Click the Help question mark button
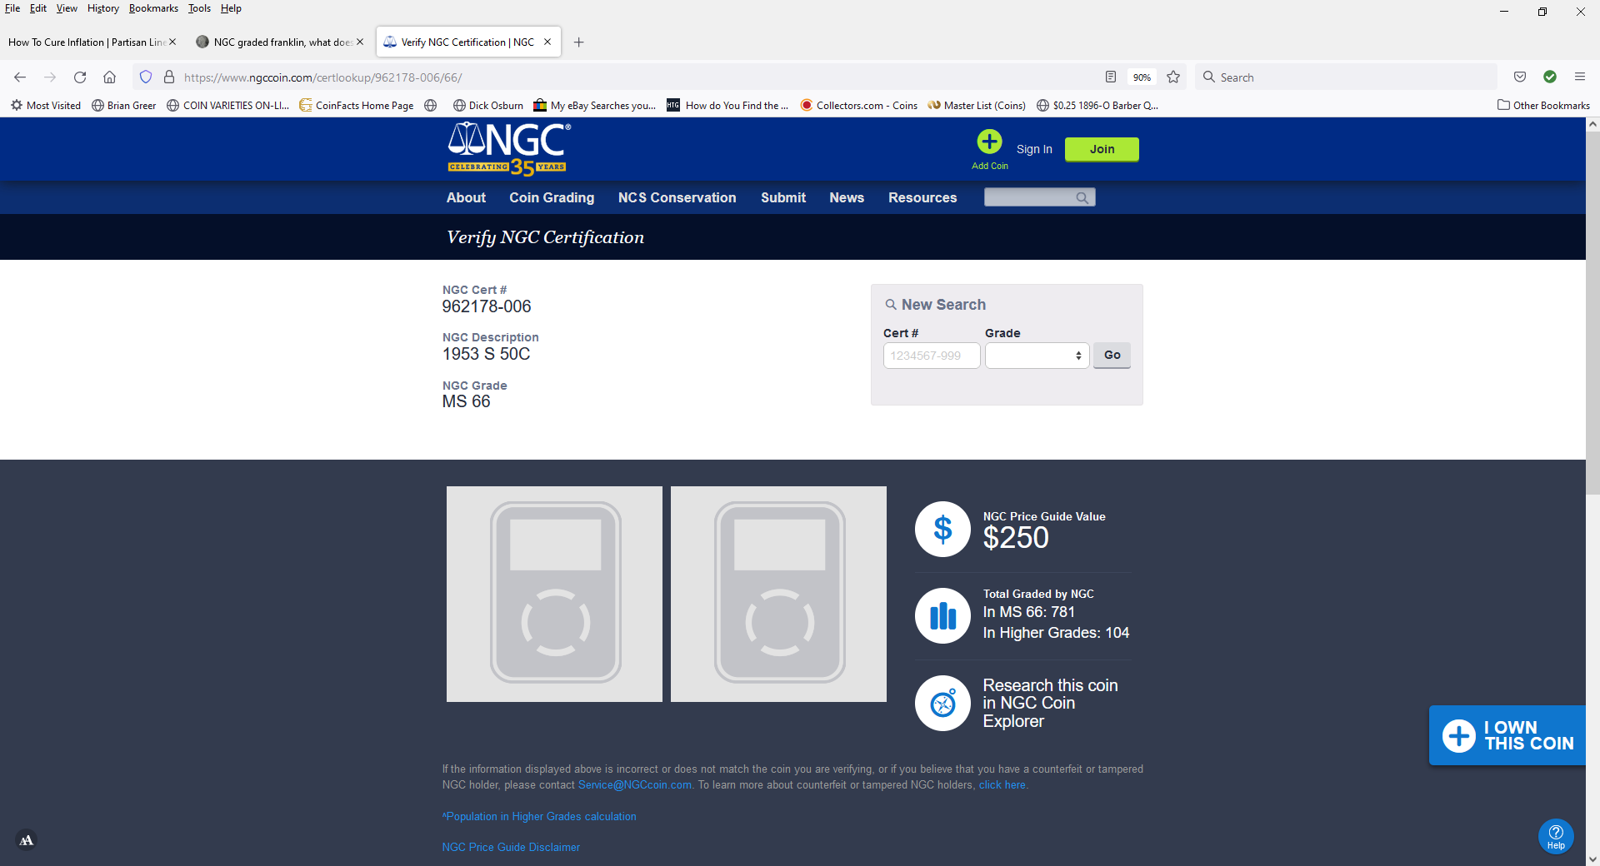The image size is (1600, 866). tap(1556, 836)
